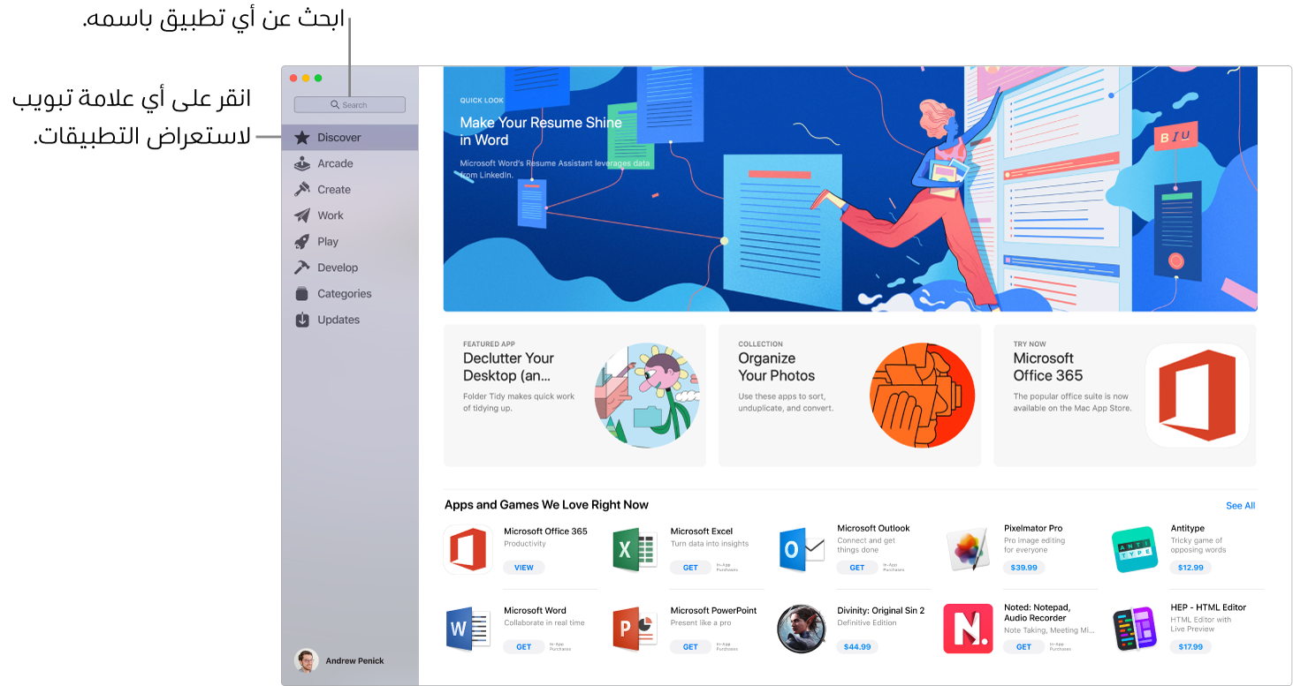Select the Develop tab in sidebar
Viewport: 1293px width, 686px height.
tap(337, 268)
